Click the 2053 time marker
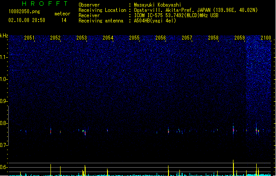The height and width of the screenshot is (176, 276). click(82, 38)
